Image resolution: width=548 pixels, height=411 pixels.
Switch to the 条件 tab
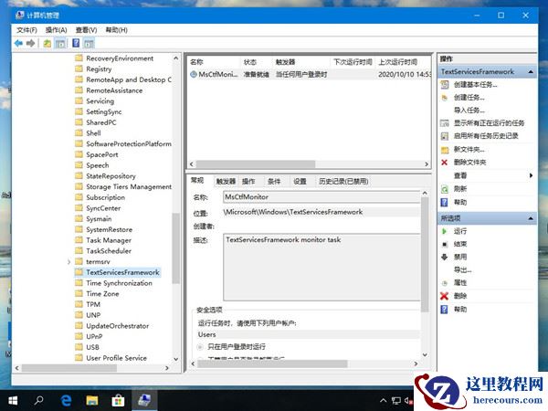(x=274, y=182)
